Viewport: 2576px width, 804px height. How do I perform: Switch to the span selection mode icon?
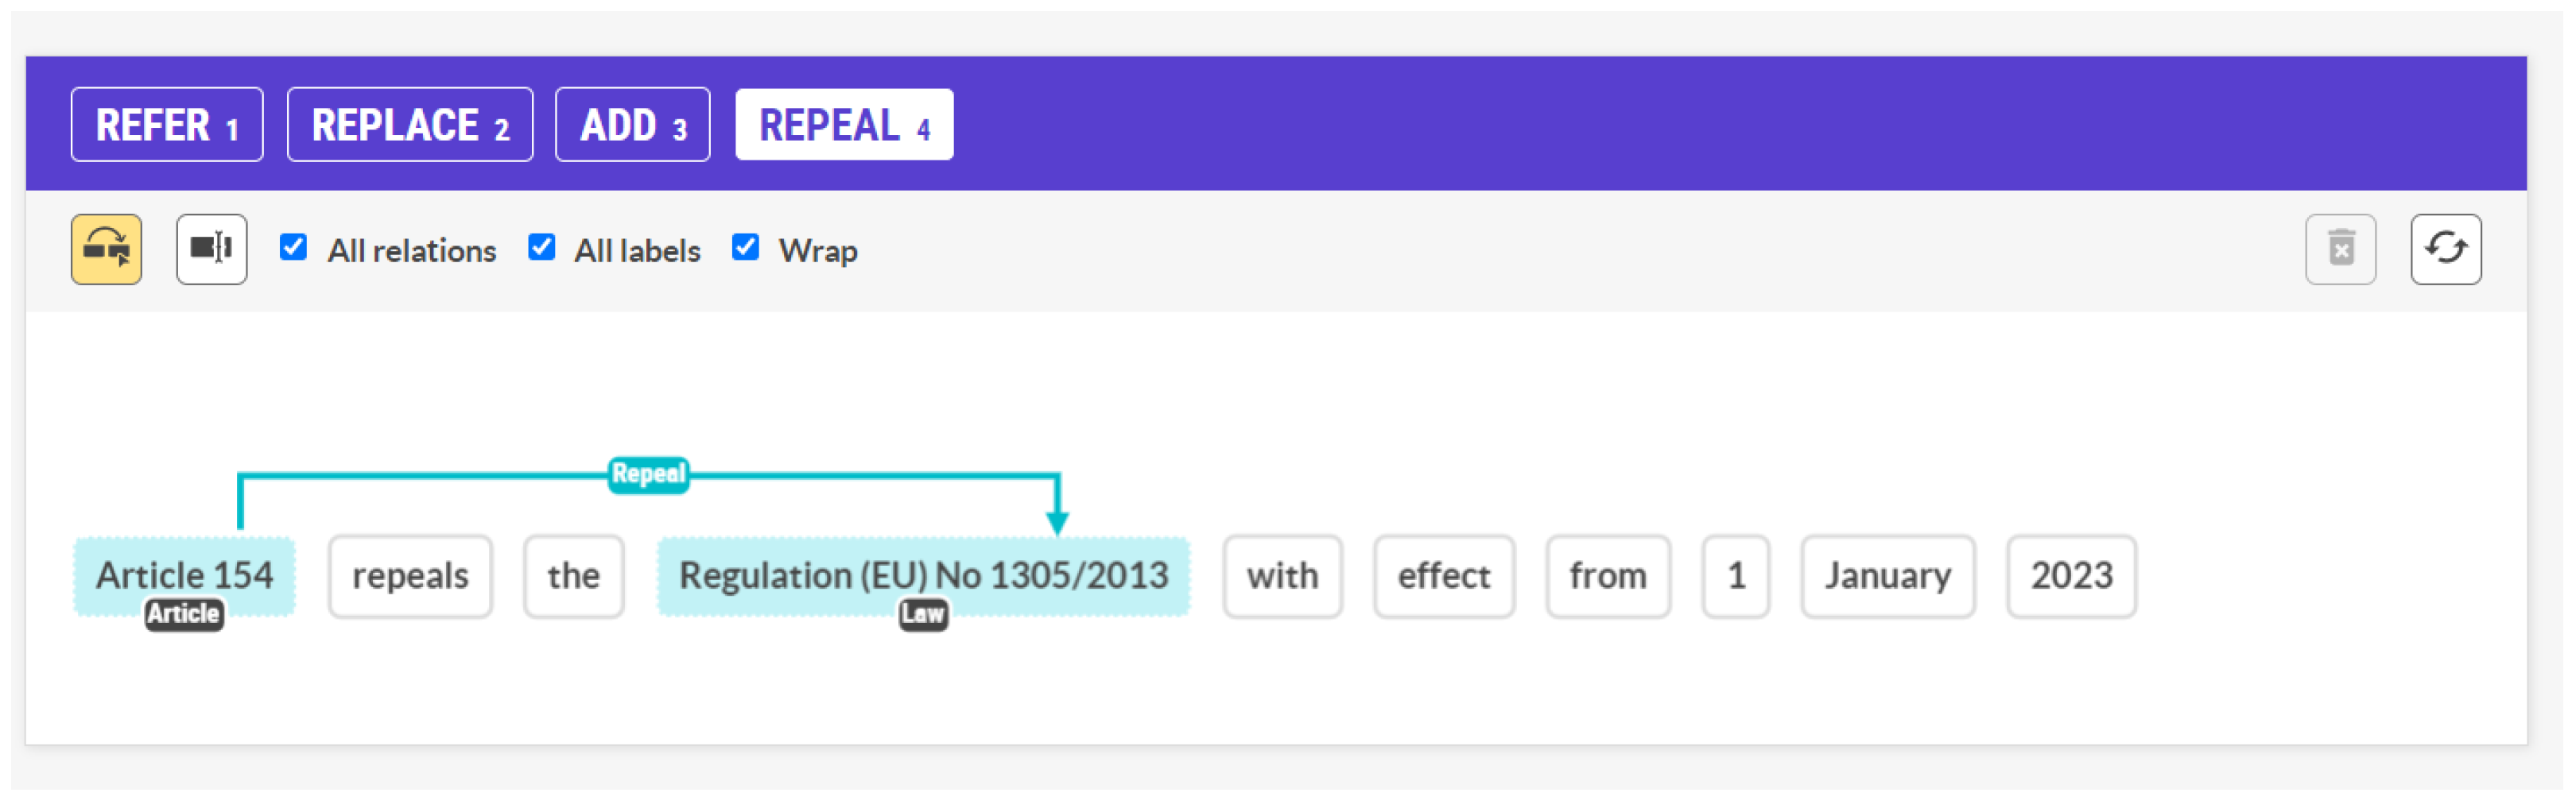click(211, 249)
